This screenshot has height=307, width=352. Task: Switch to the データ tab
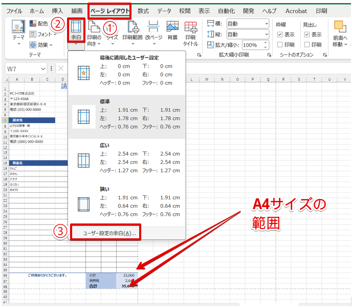pos(164,11)
